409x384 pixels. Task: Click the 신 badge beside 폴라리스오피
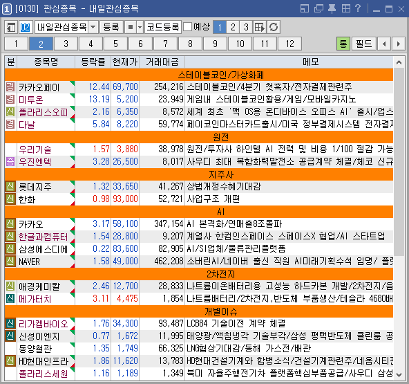tap(10, 112)
